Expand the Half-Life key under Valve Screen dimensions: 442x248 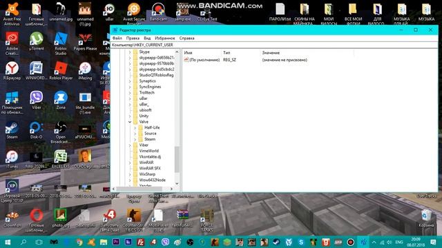135,127
